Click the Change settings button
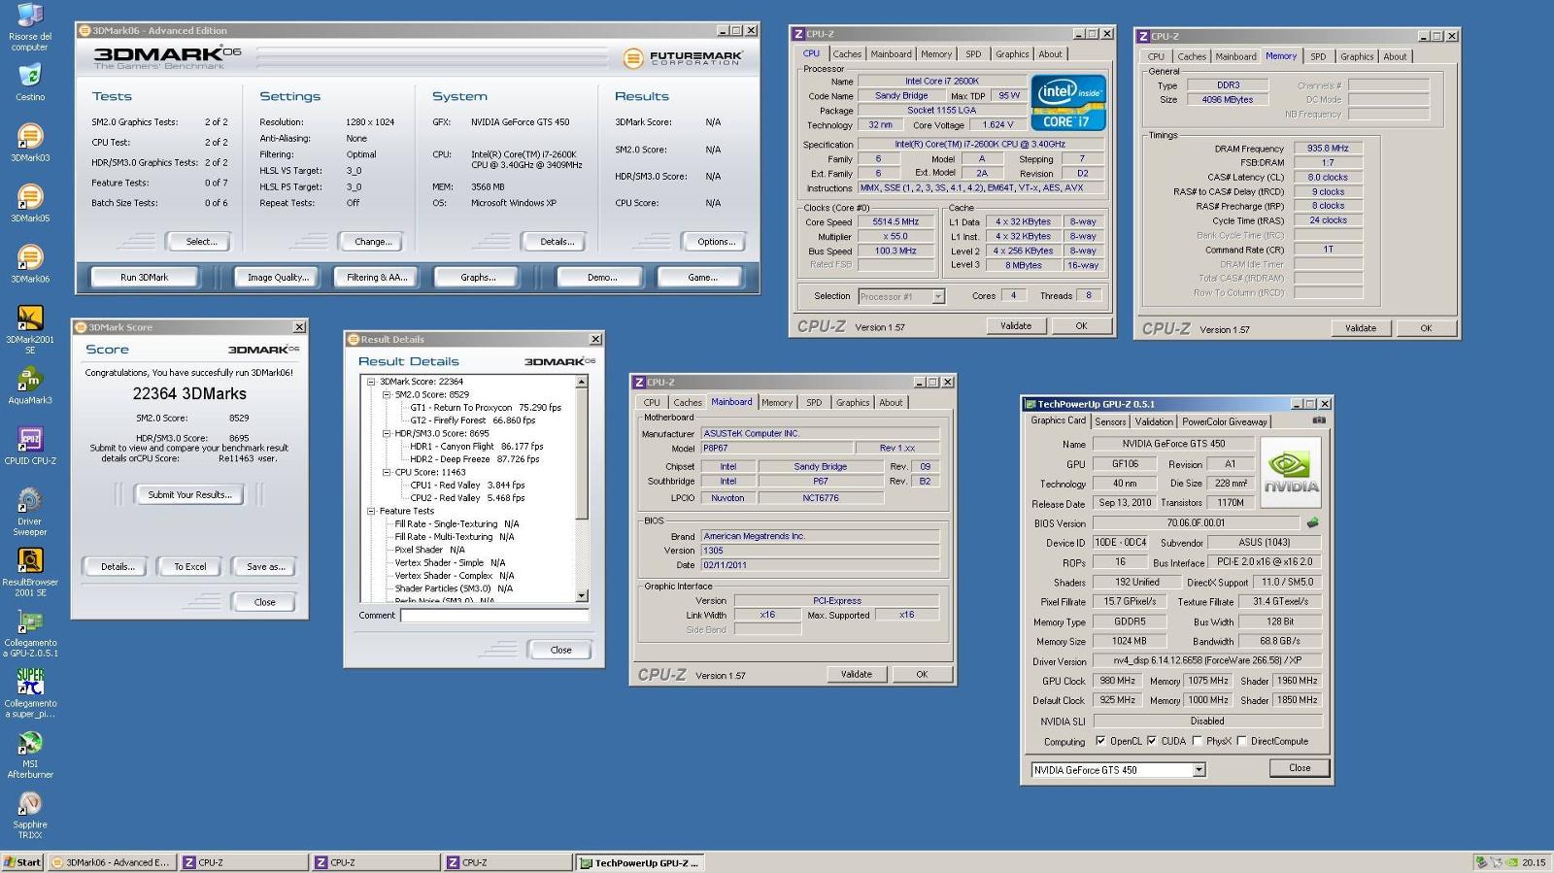Image resolution: width=1554 pixels, height=873 pixels. [373, 242]
